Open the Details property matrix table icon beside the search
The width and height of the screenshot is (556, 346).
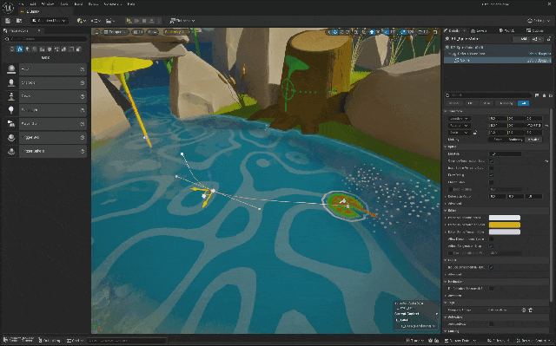537,95
